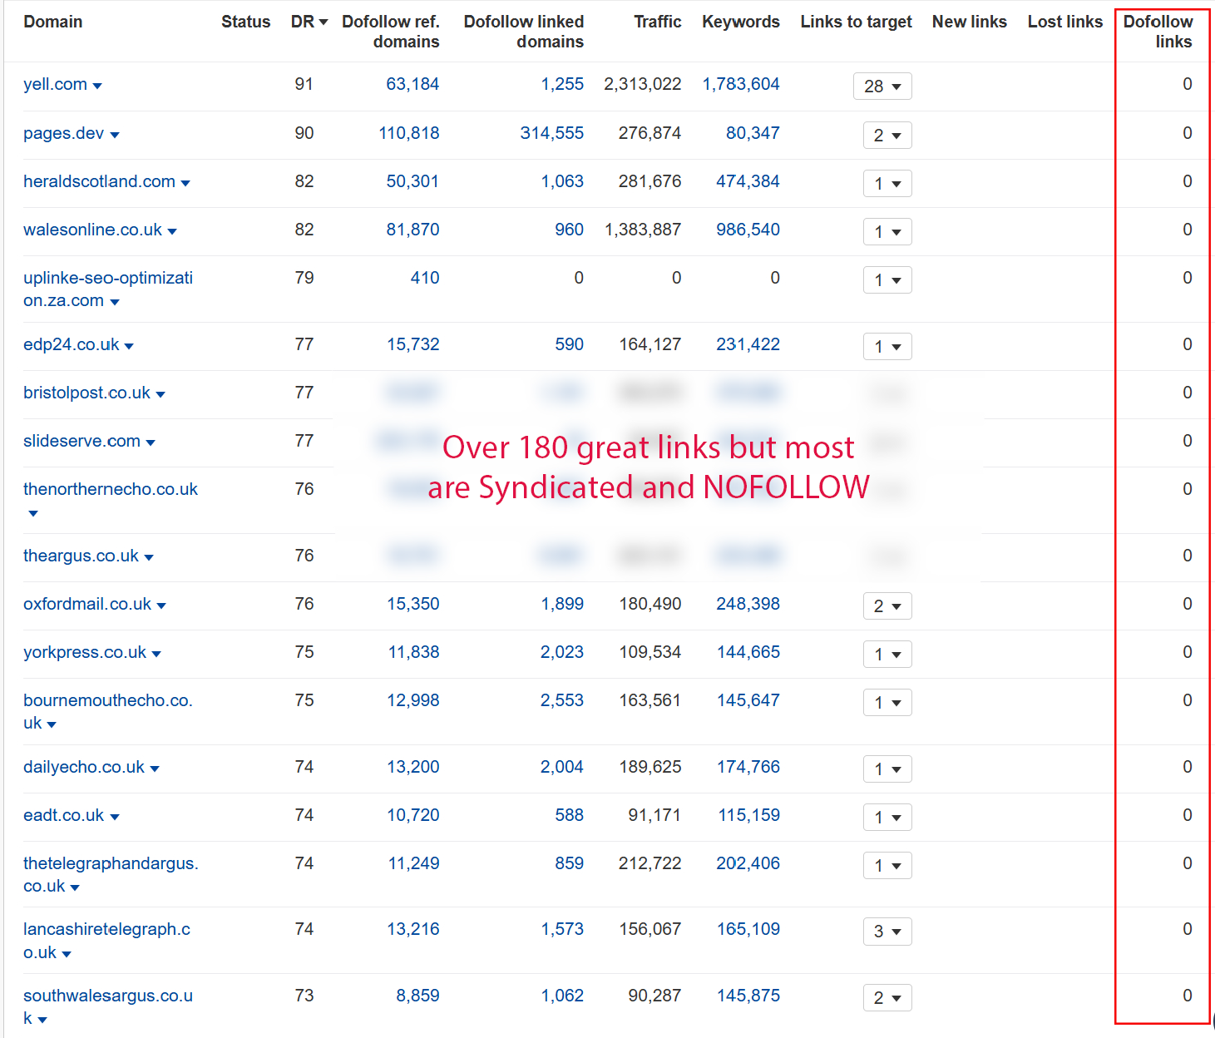Image resolution: width=1215 pixels, height=1038 pixels.
Task: Open the heraldscotland.com domain dropdown
Action: 185,183
